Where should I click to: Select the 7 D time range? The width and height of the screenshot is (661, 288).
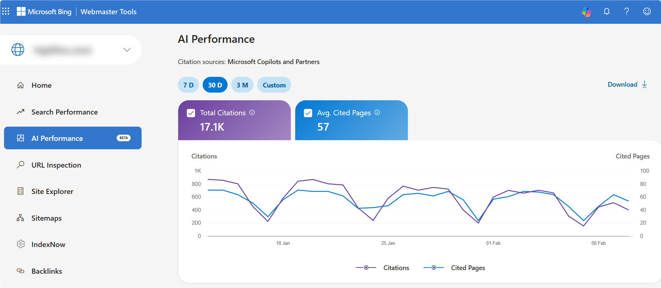[188, 85]
